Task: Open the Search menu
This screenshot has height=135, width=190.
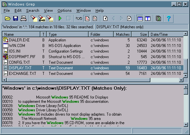Action: coord(33,11)
